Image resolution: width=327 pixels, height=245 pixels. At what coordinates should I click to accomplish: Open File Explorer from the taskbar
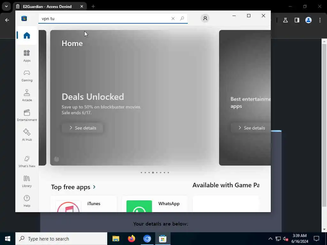[x=116, y=239]
